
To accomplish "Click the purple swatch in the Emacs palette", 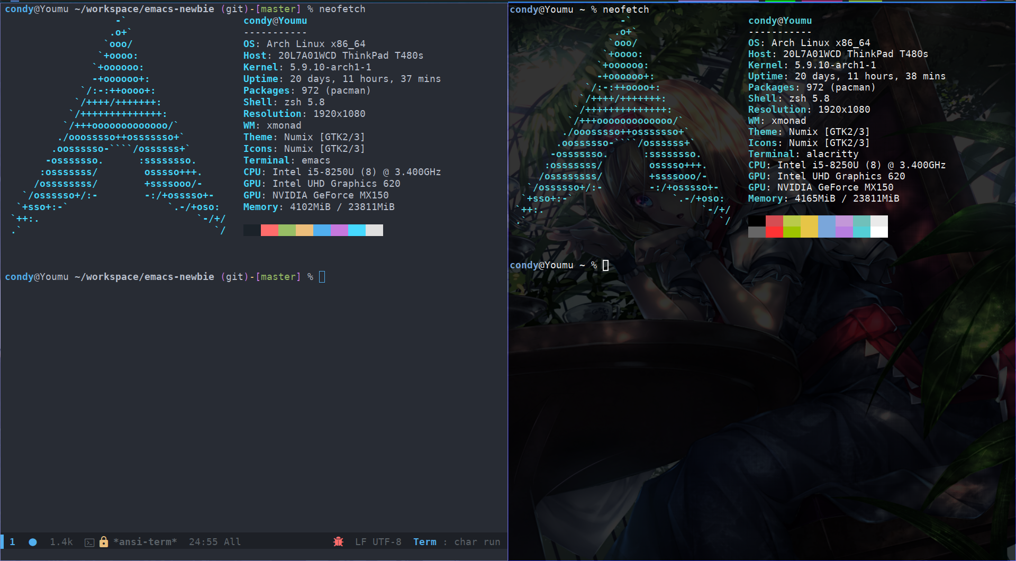I will coord(339,230).
